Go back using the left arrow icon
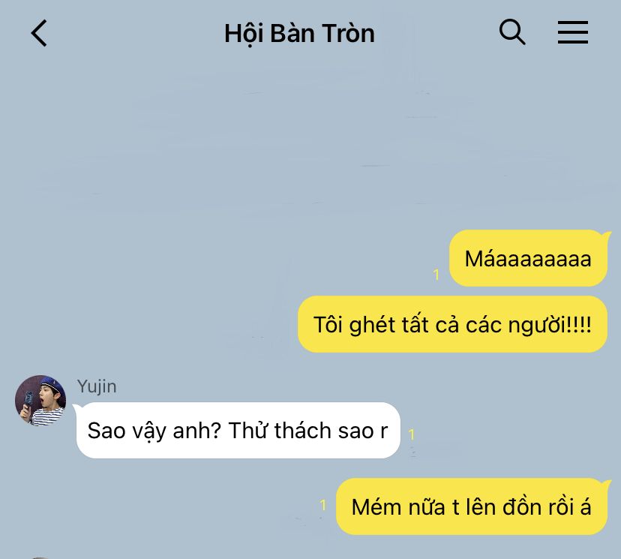This screenshot has width=621, height=559. [39, 33]
